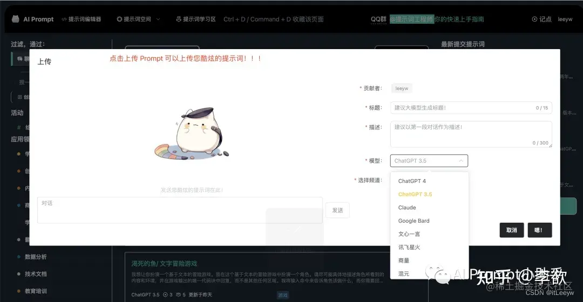Open the 记点 item in header

coord(542,19)
